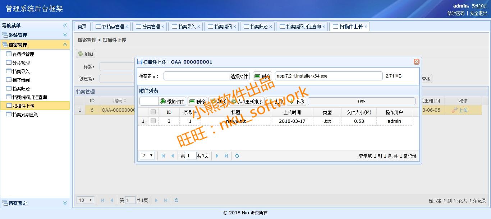Click the add attachment (添加附件) plus icon
The width and height of the screenshot is (491, 219).
click(x=163, y=102)
